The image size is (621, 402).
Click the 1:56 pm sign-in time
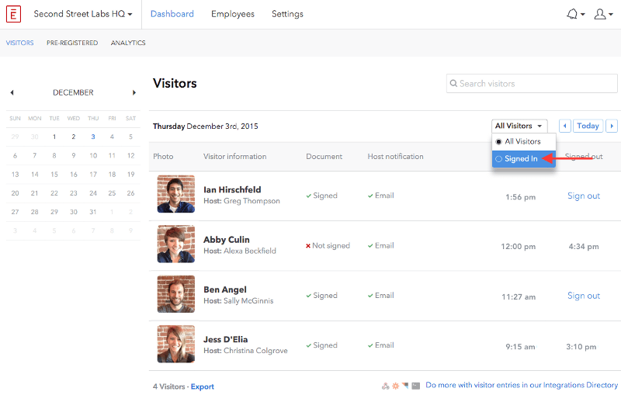[x=520, y=197]
